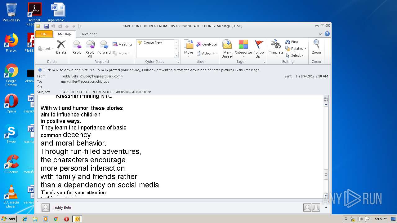Open the Tags group dialog launcher
397x223 pixels.
tap(264, 62)
